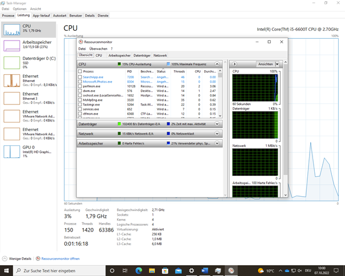Open File Explorer from taskbar
The width and height of the screenshot is (345, 276).
pos(152,270)
